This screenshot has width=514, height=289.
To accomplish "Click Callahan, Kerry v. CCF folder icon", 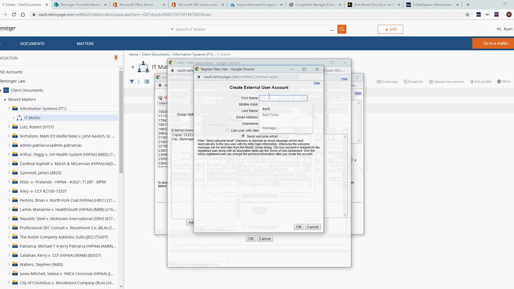I will pyautogui.click(x=15, y=255).
